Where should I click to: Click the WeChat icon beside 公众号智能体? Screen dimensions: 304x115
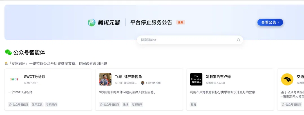coord(8,52)
